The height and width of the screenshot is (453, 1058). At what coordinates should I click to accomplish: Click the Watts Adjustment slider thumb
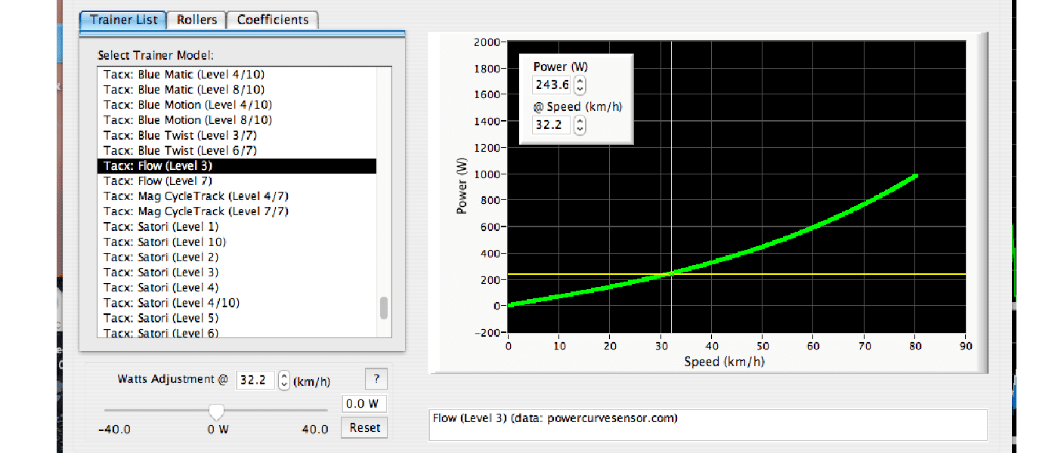(x=217, y=411)
